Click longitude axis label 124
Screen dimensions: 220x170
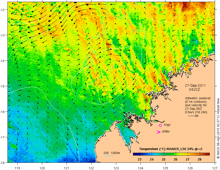[141, 168]
